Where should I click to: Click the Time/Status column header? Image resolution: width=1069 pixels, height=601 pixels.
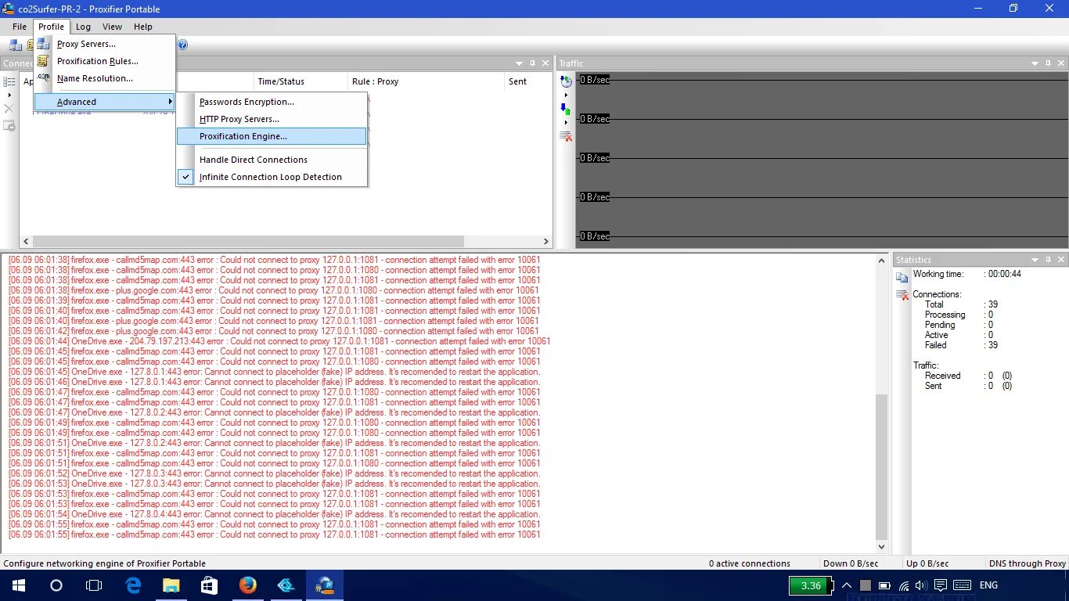click(x=301, y=81)
